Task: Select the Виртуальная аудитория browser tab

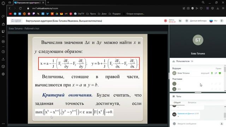Action: (x=29, y=2)
